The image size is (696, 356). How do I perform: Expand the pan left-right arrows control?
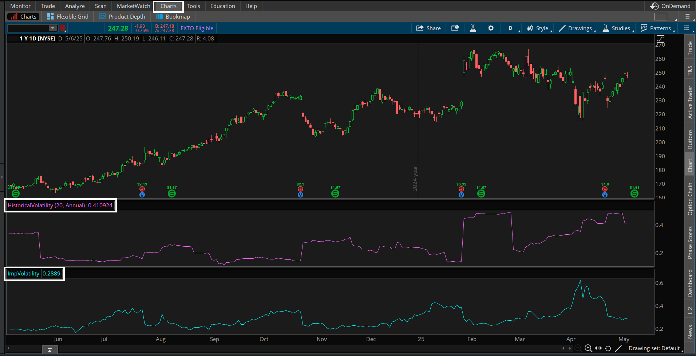(x=598, y=348)
